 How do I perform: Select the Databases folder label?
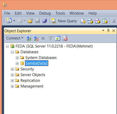pos(30,52)
